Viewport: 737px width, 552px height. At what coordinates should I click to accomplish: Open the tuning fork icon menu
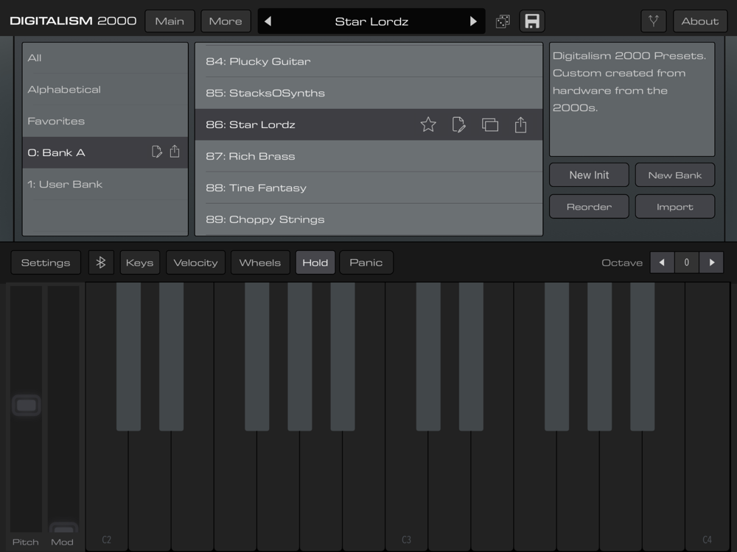point(653,21)
